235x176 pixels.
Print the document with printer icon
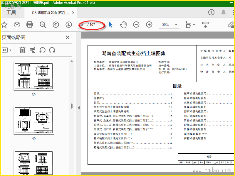click(30, 25)
